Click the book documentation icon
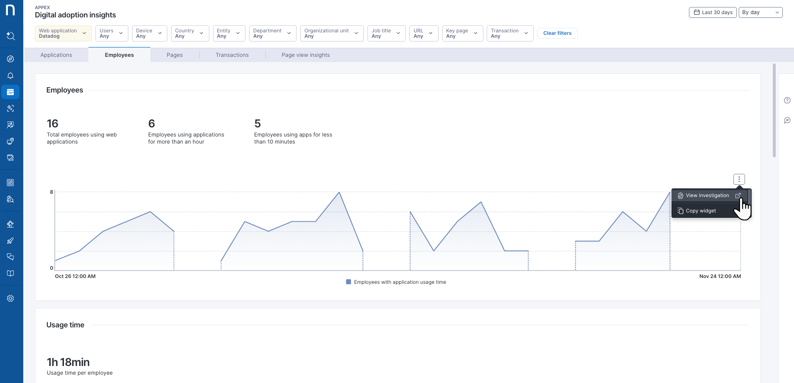Image resolution: width=794 pixels, height=383 pixels. point(11,273)
